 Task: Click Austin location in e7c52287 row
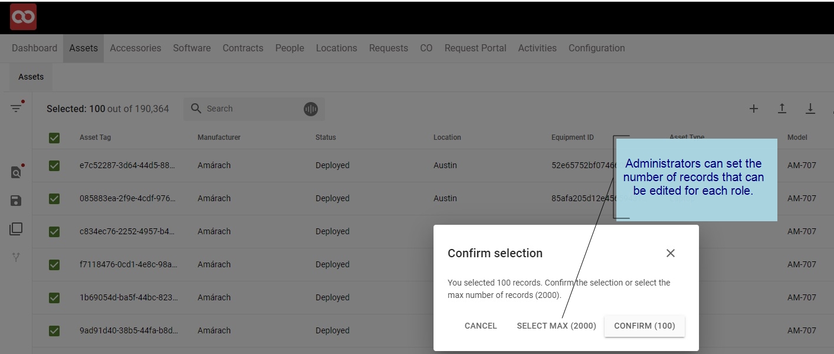445,165
